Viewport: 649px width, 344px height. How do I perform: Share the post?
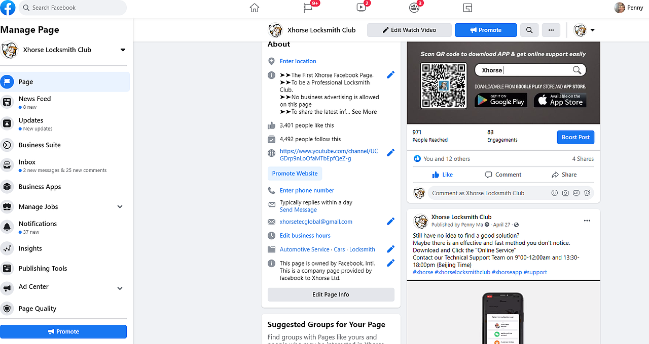(564, 175)
